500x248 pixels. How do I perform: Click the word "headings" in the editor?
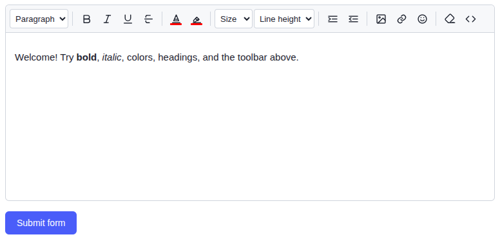(x=178, y=58)
